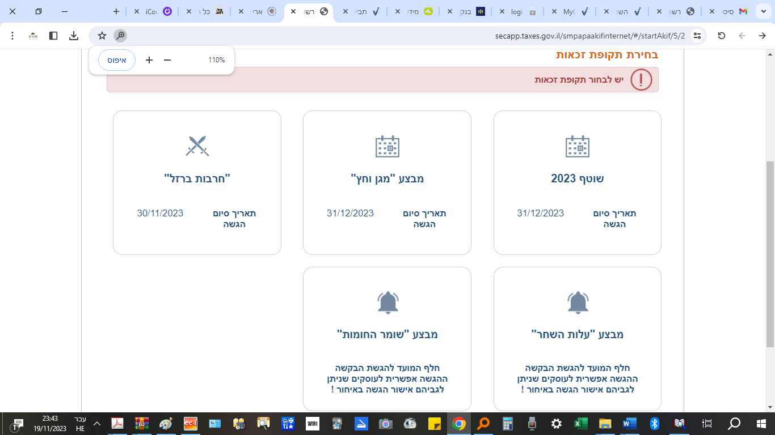Viewport: 775px width, 435px height.
Task: Click the heading בחירת תקופת זכאות
Action: click(x=607, y=54)
